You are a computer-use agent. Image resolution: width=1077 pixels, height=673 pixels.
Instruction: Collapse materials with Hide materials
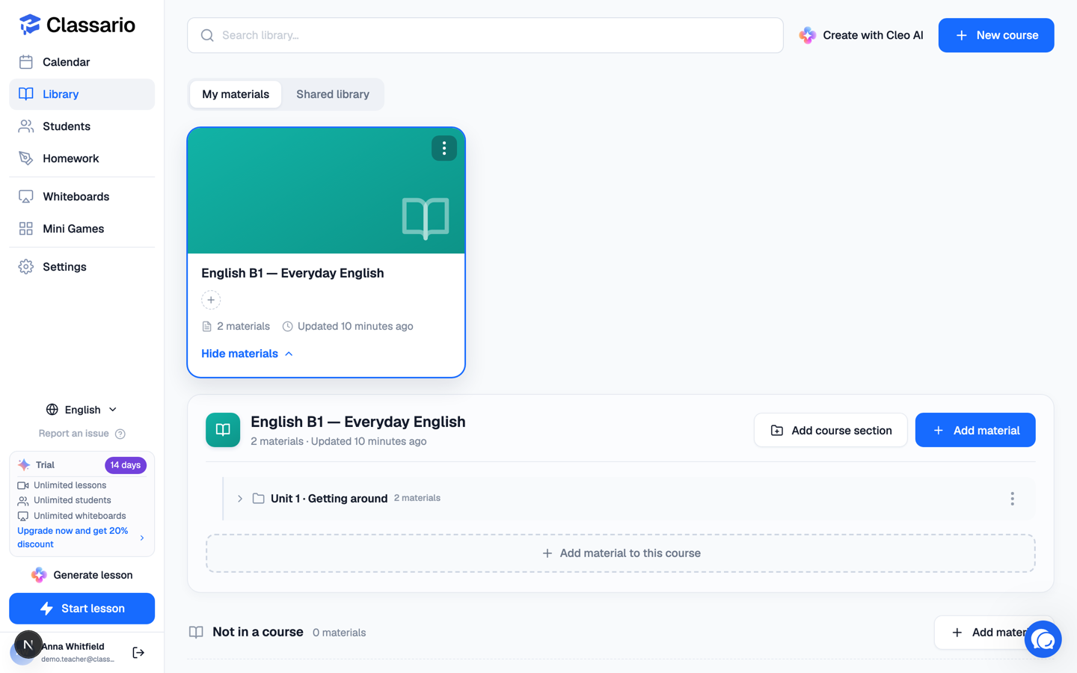point(247,354)
